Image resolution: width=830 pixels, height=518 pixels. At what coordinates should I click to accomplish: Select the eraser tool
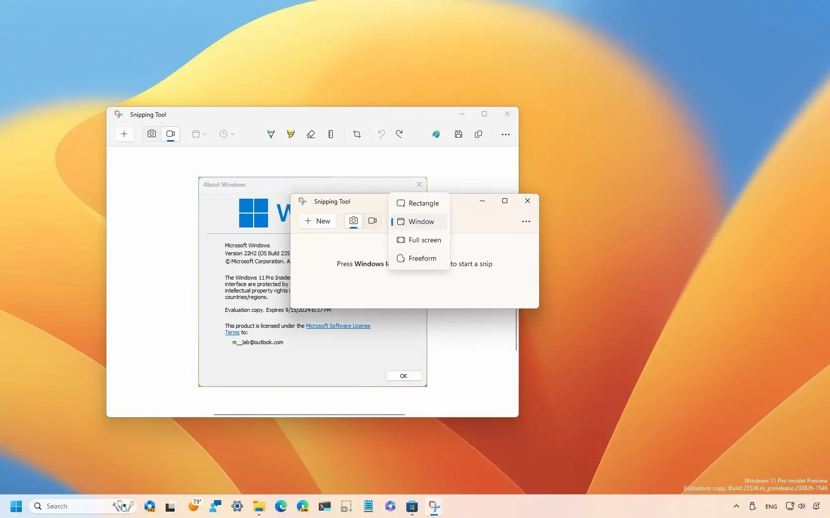coord(311,134)
